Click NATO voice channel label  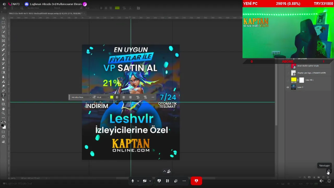[16, 4]
